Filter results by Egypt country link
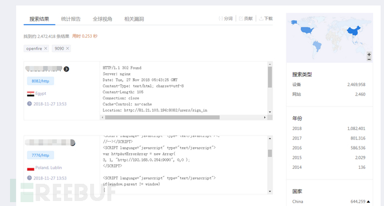 41,93
